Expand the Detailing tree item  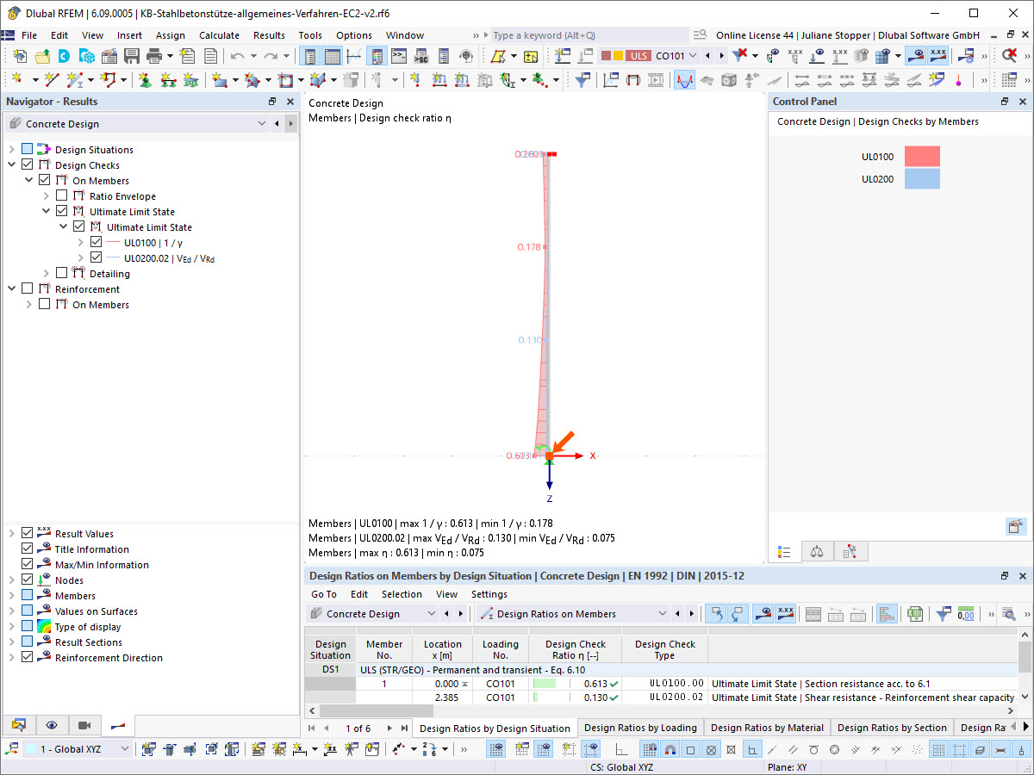46,273
